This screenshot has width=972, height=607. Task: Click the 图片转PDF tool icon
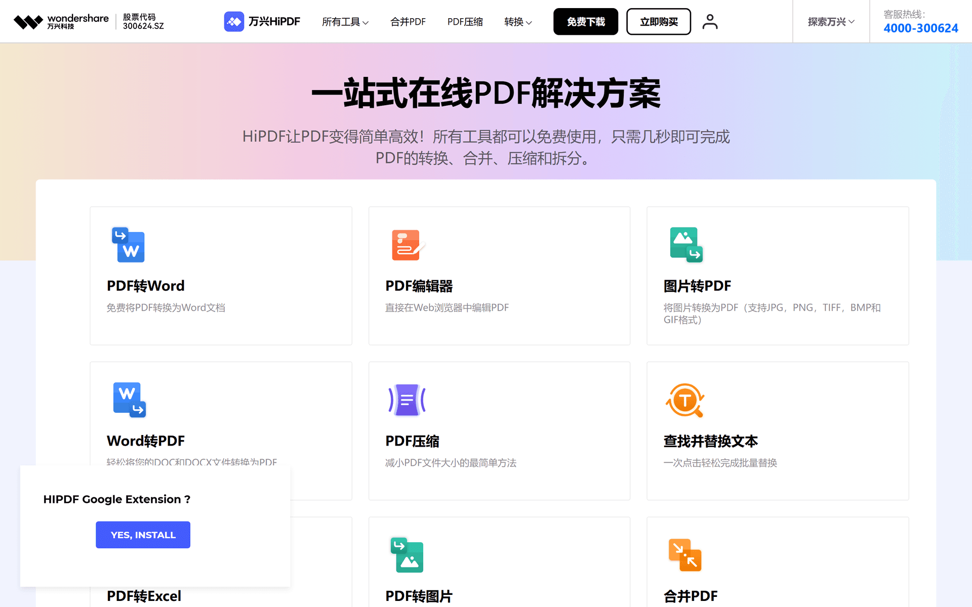pos(686,245)
